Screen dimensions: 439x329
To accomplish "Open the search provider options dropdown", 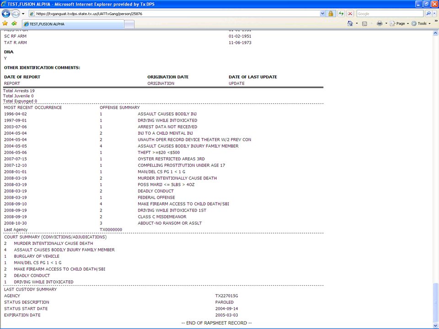I will pyautogui.click(x=435, y=13).
